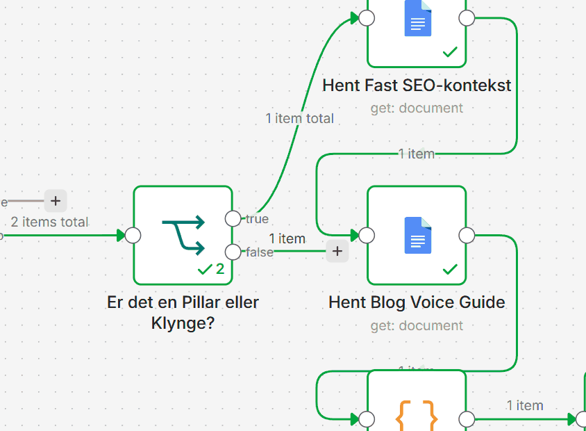Click the input connector of Hent Blog Voice Guide

pos(367,236)
